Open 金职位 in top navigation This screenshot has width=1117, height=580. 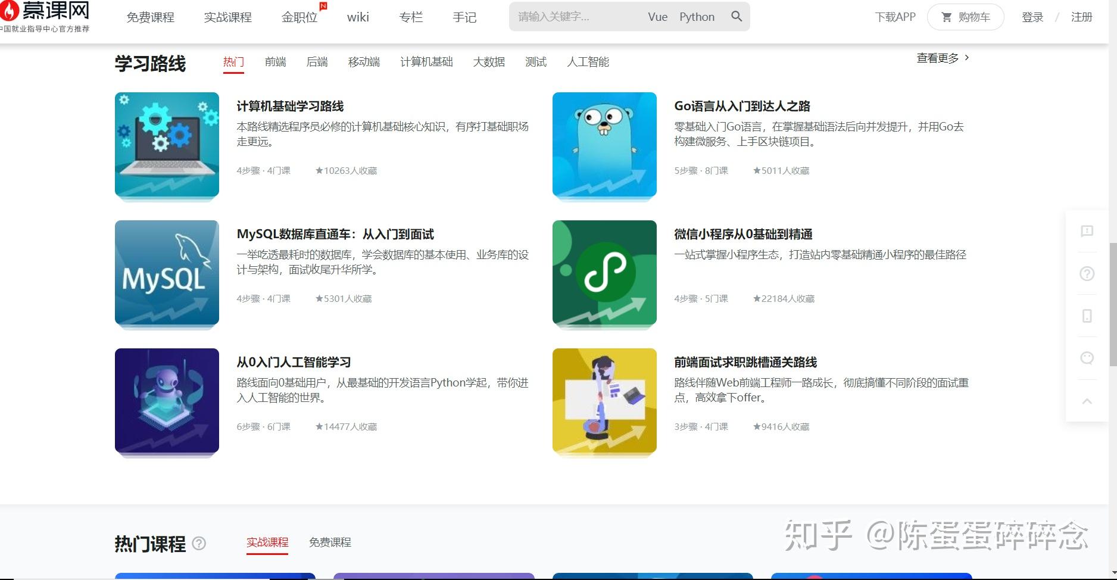[299, 18]
